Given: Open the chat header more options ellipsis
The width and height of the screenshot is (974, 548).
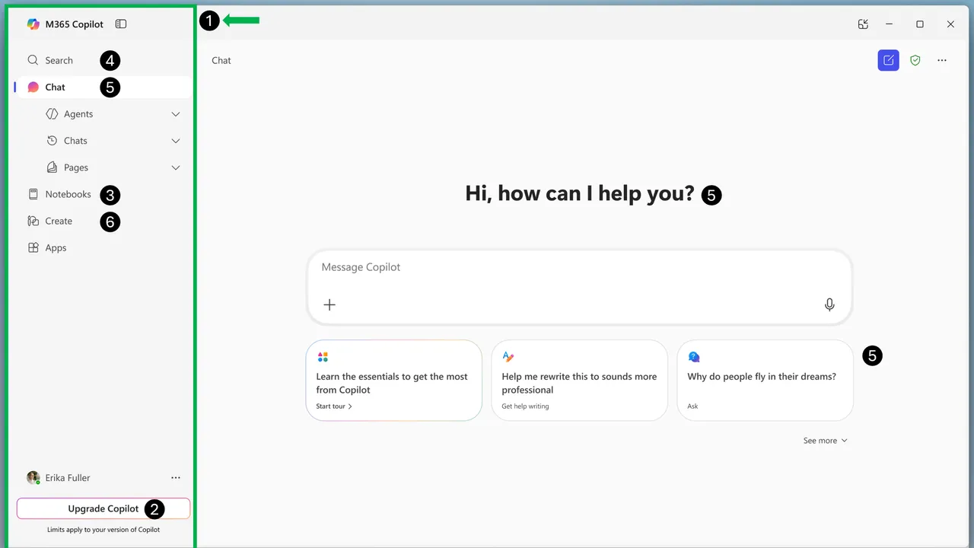Looking at the screenshot, I should click(942, 60).
